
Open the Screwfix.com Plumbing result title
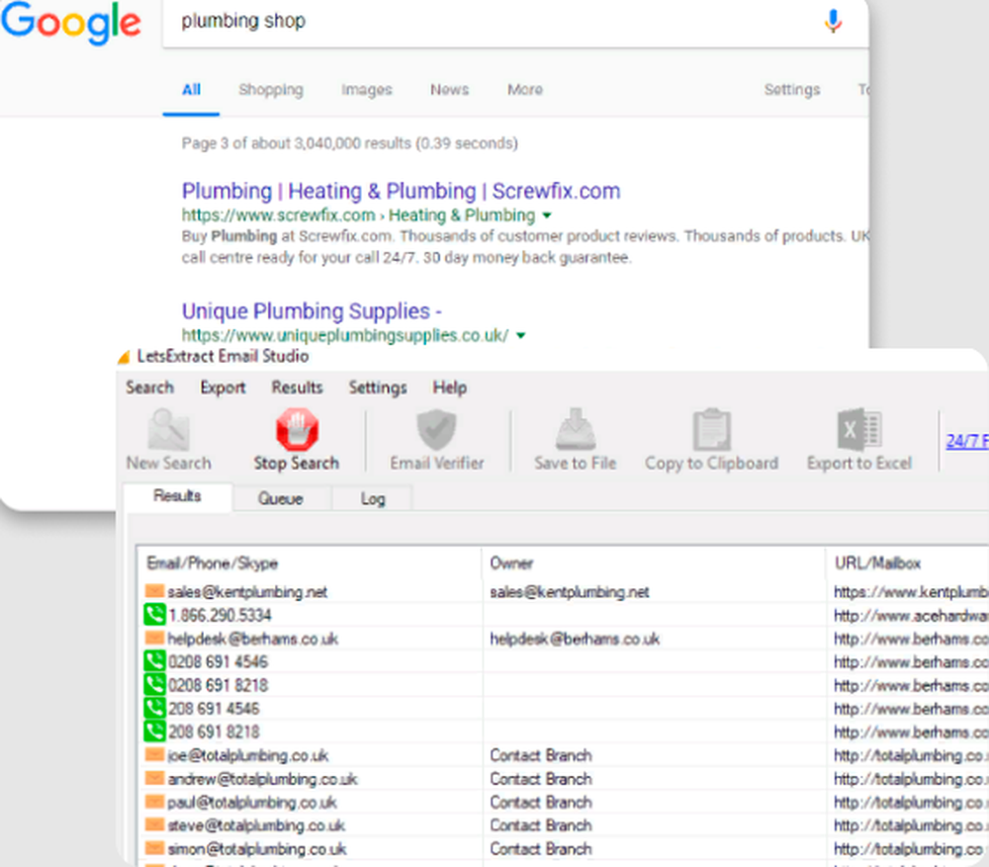coord(402,191)
